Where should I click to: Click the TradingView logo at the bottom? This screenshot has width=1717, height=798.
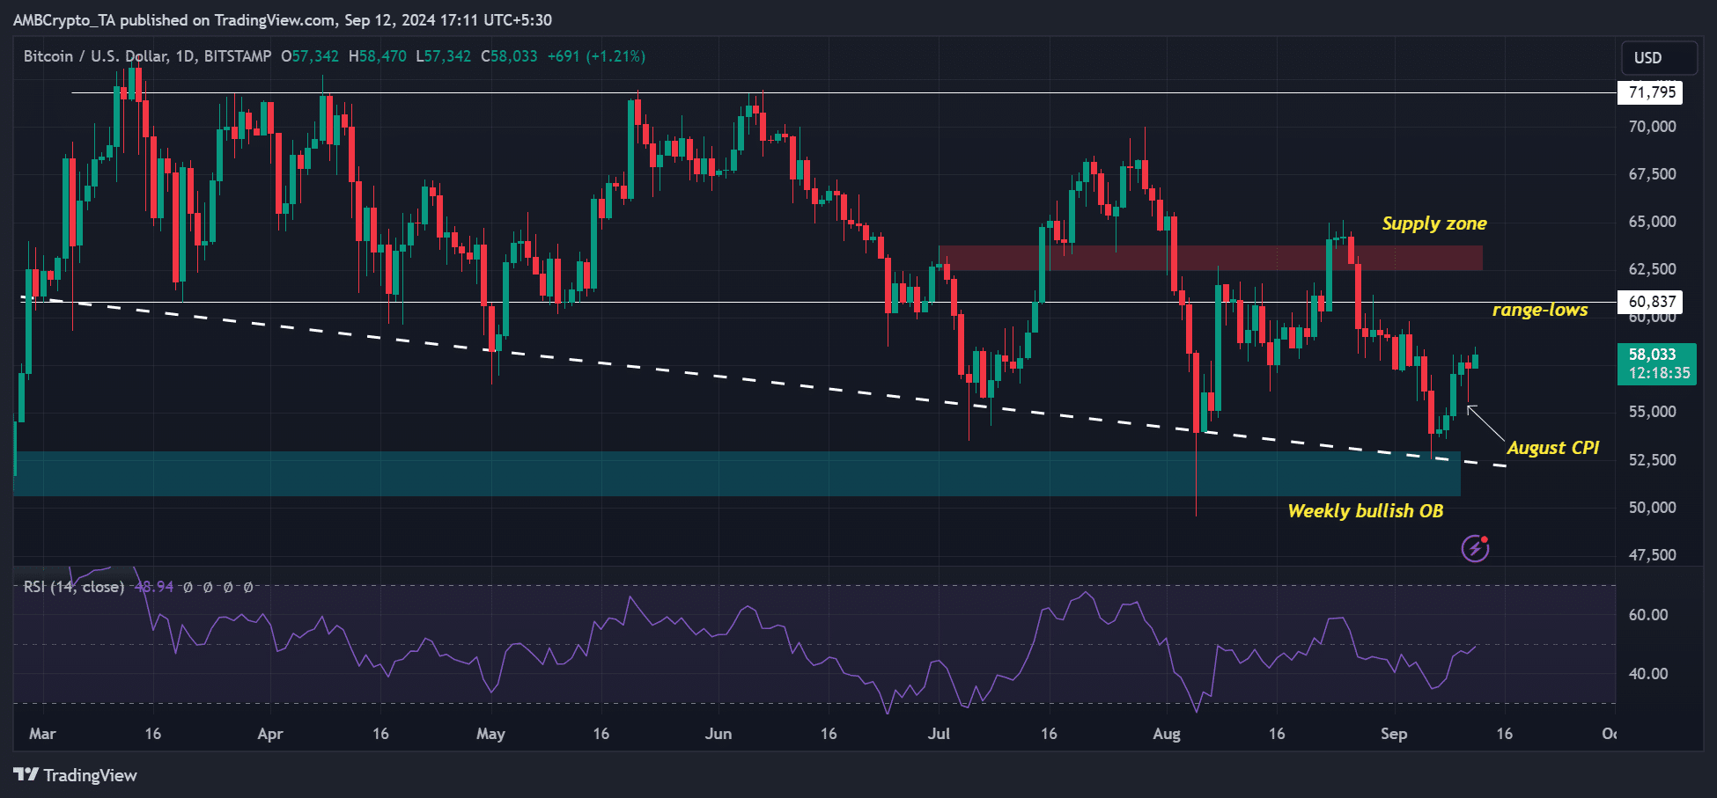click(x=76, y=775)
